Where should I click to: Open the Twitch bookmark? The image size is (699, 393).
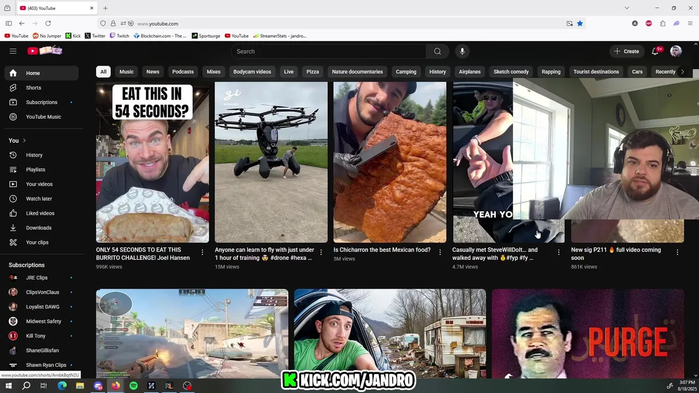coord(119,36)
